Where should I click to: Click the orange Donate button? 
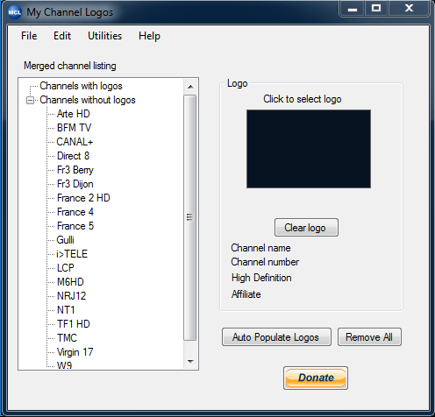tap(316, 378)
